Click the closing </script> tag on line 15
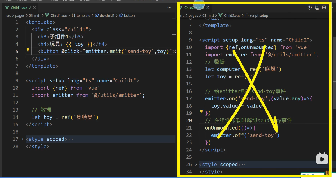The width and height of the screenshot is (336, 178). pos(39,124)
